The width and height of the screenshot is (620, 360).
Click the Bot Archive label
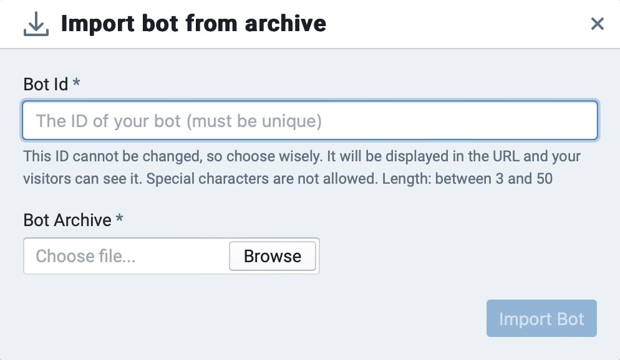[65, 220]
